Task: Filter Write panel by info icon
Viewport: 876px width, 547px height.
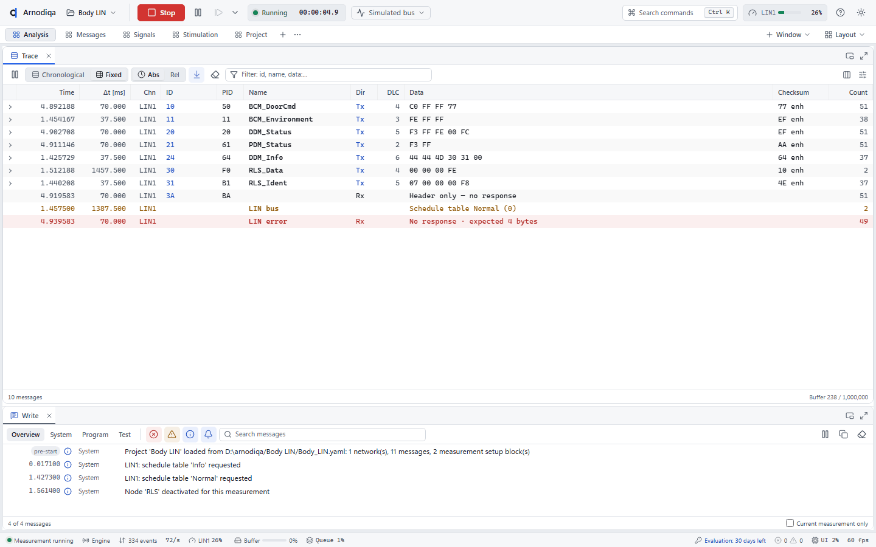Action: coord(190,435)
